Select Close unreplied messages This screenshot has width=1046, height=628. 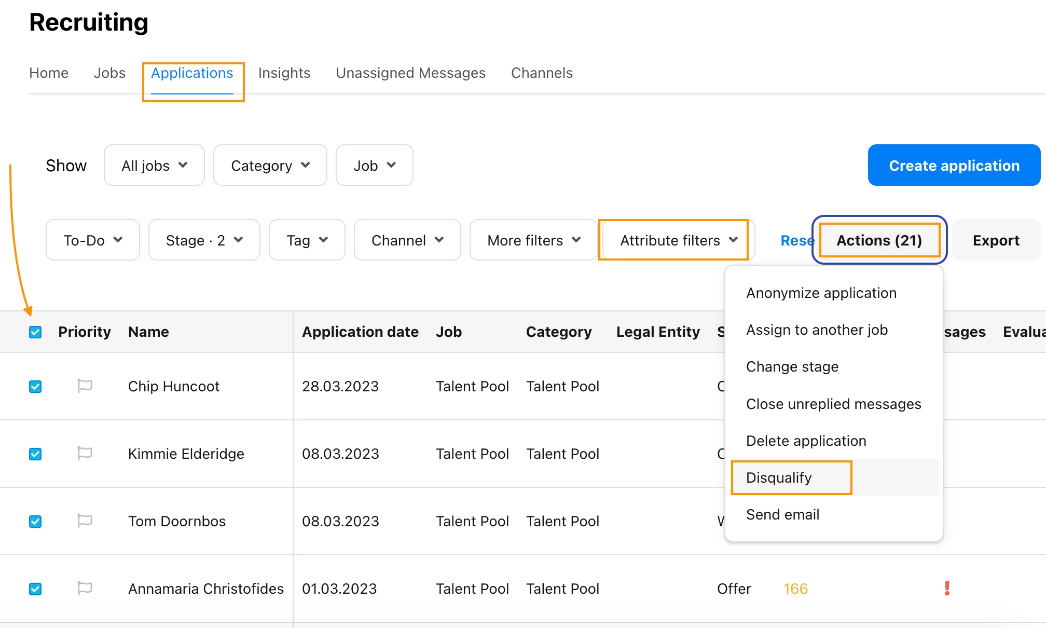point(834,404)
